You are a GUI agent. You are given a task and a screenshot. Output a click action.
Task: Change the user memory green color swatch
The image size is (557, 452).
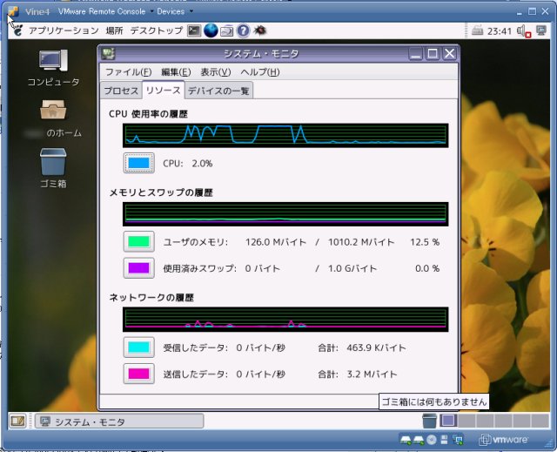point(139,241)
